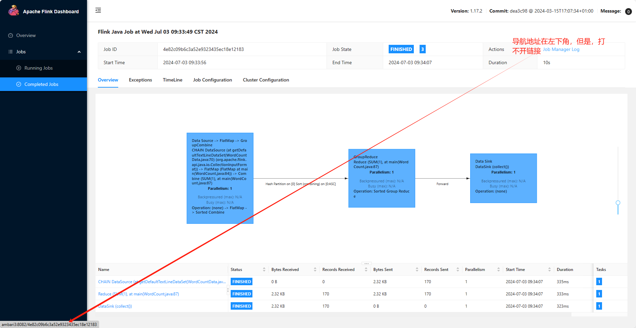
Task: Click the Flink Java Job title
Action: click(x=158, y=32)
